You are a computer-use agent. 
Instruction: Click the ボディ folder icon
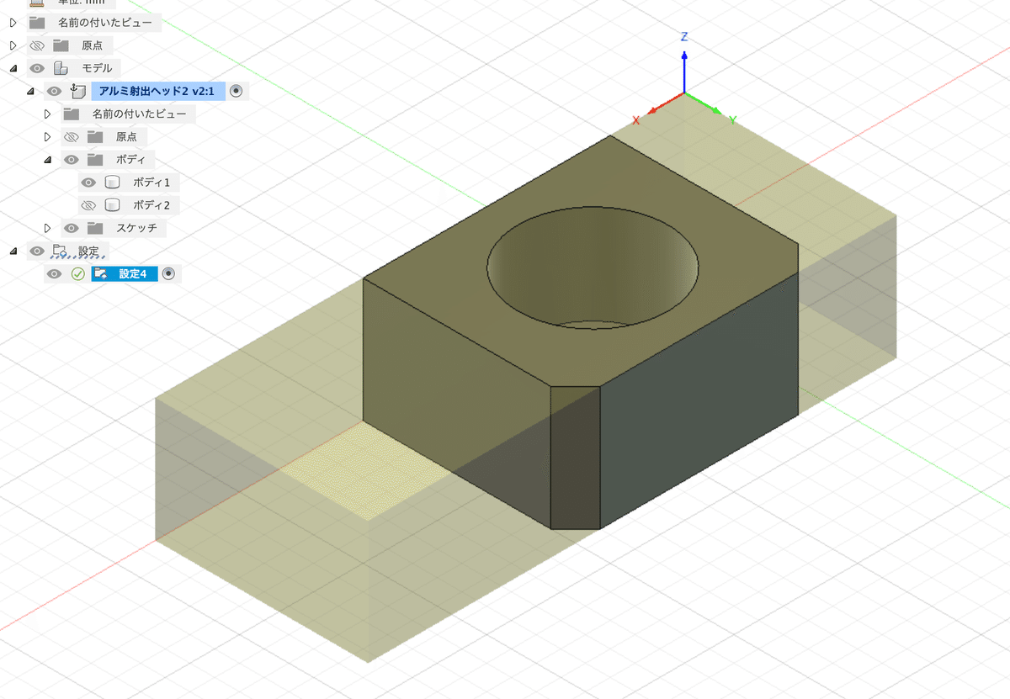(x=95, y=159)
